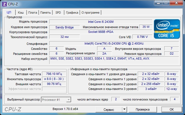Screen dimensions: 185x115
Task: Open the Графика tab
Action: click(x=72, y=13)
